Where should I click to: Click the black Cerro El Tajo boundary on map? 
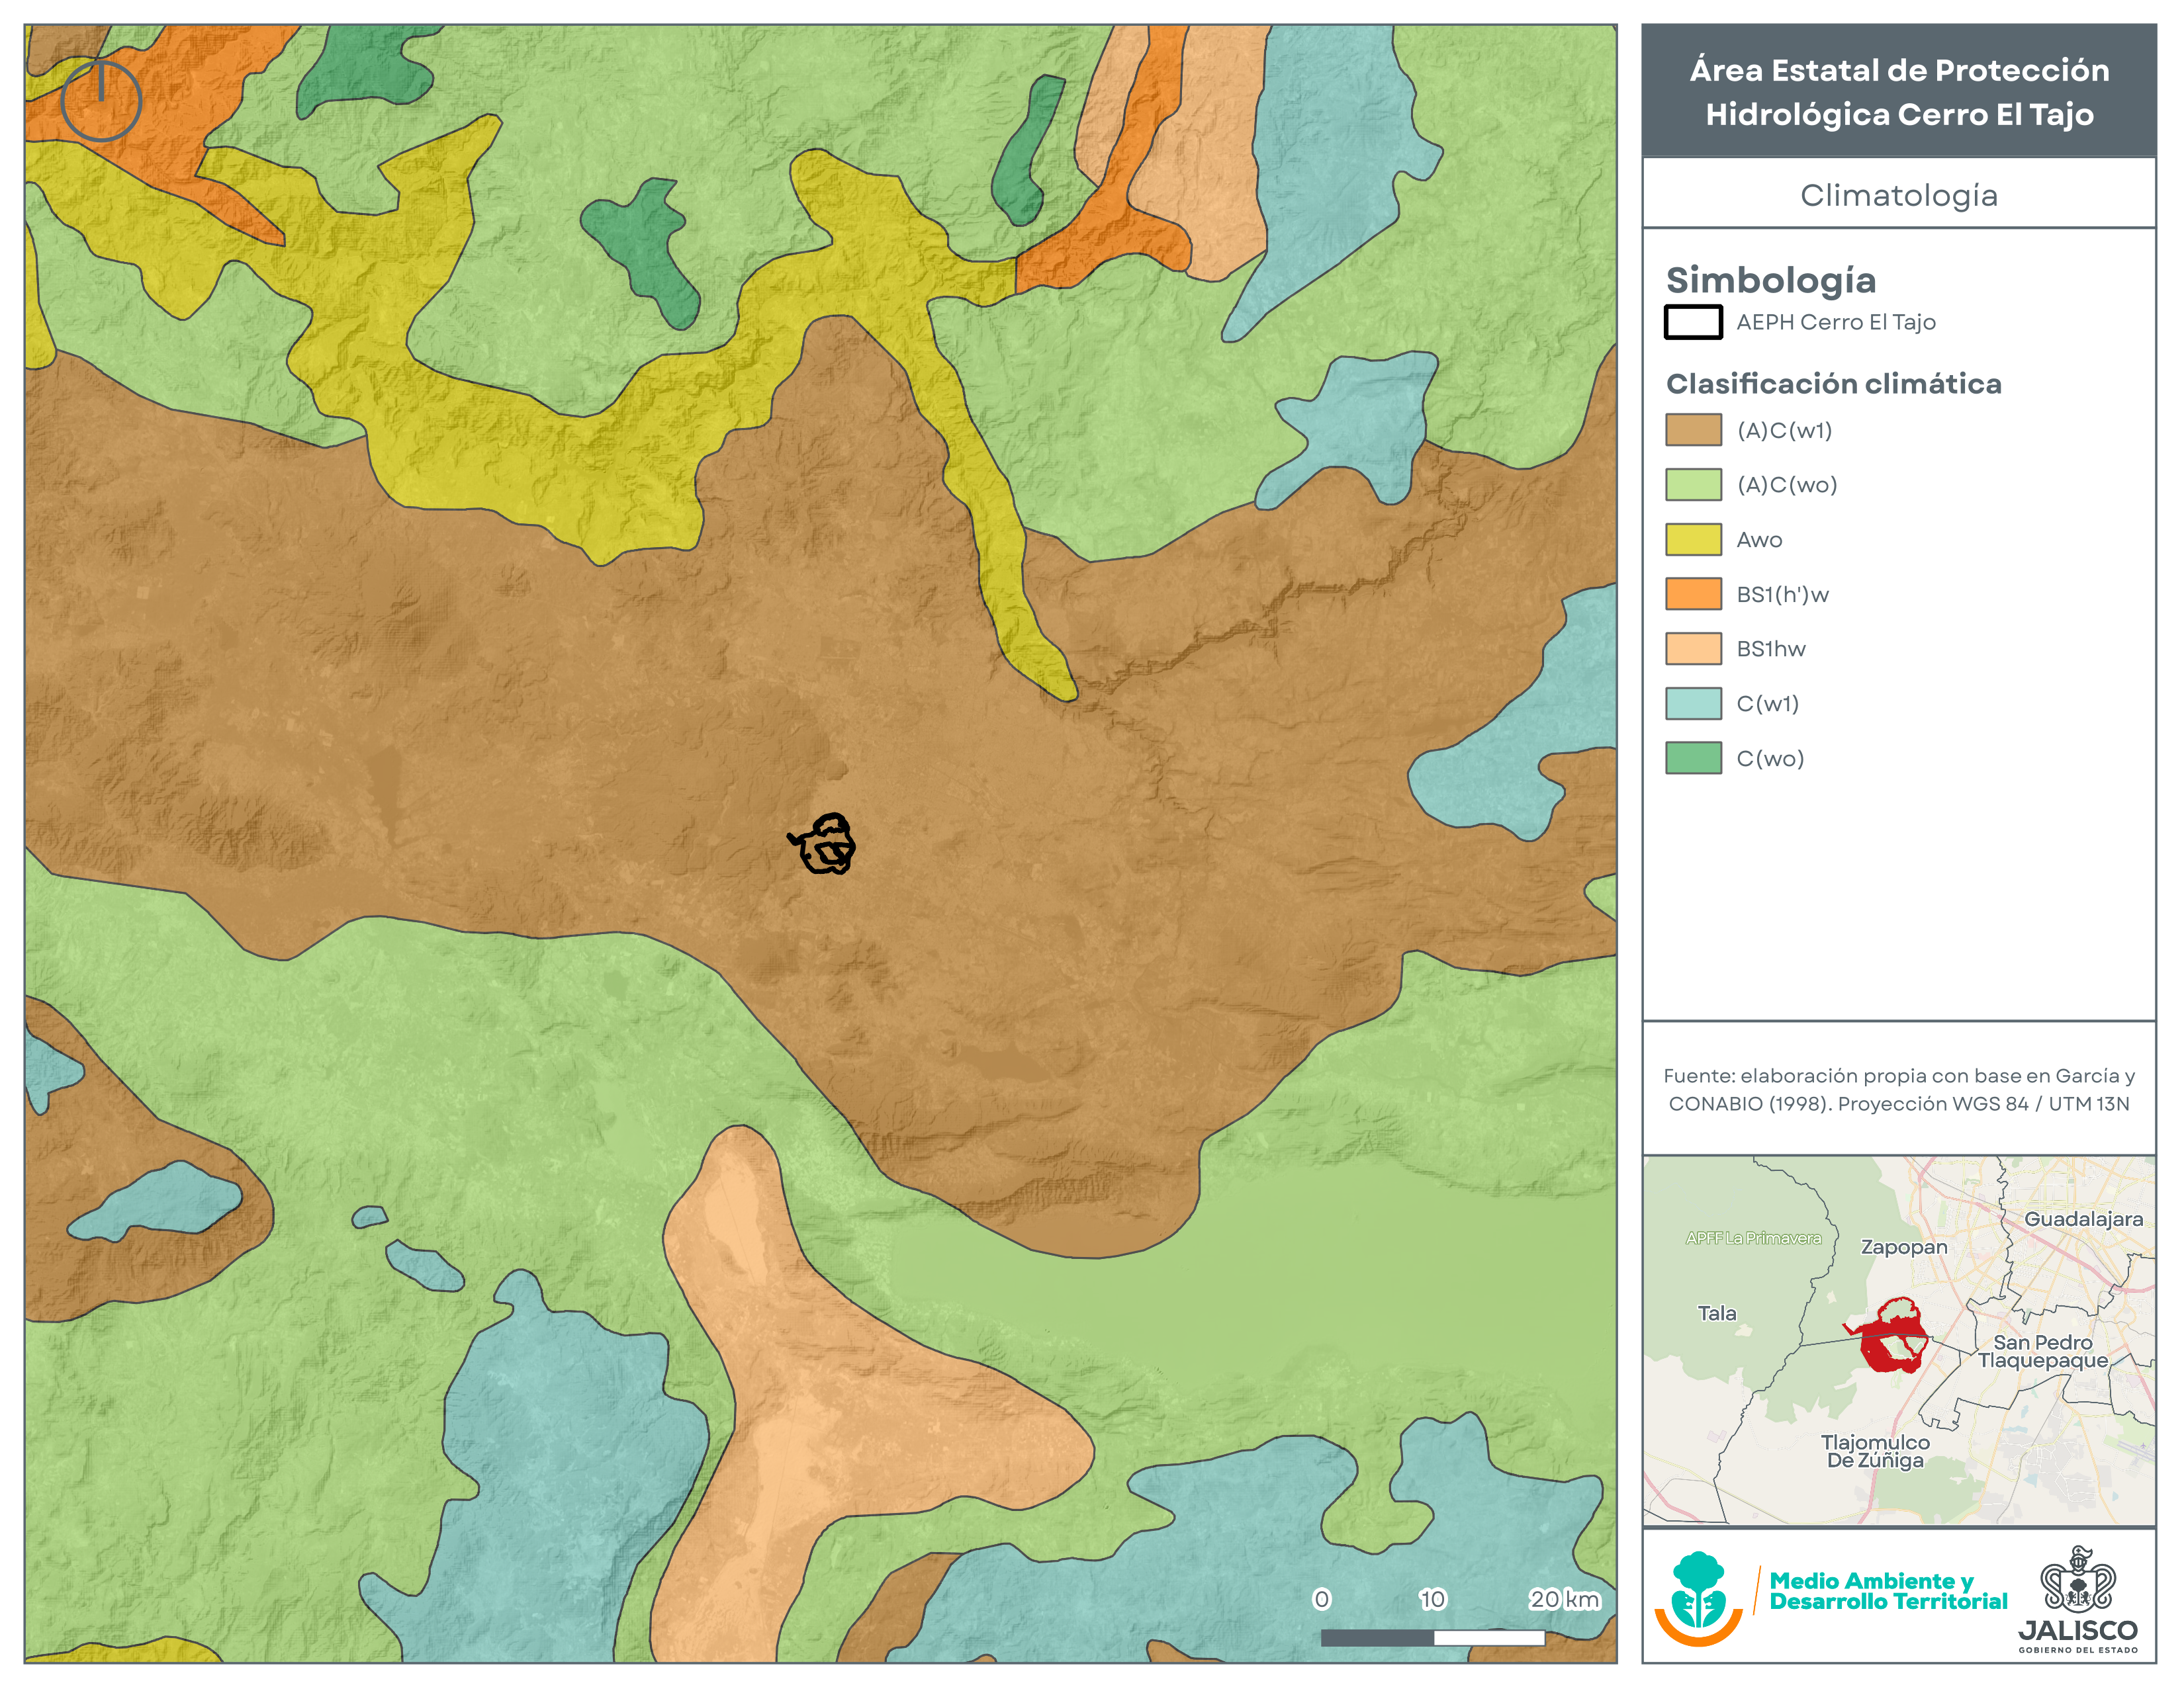tap(823, 844)
